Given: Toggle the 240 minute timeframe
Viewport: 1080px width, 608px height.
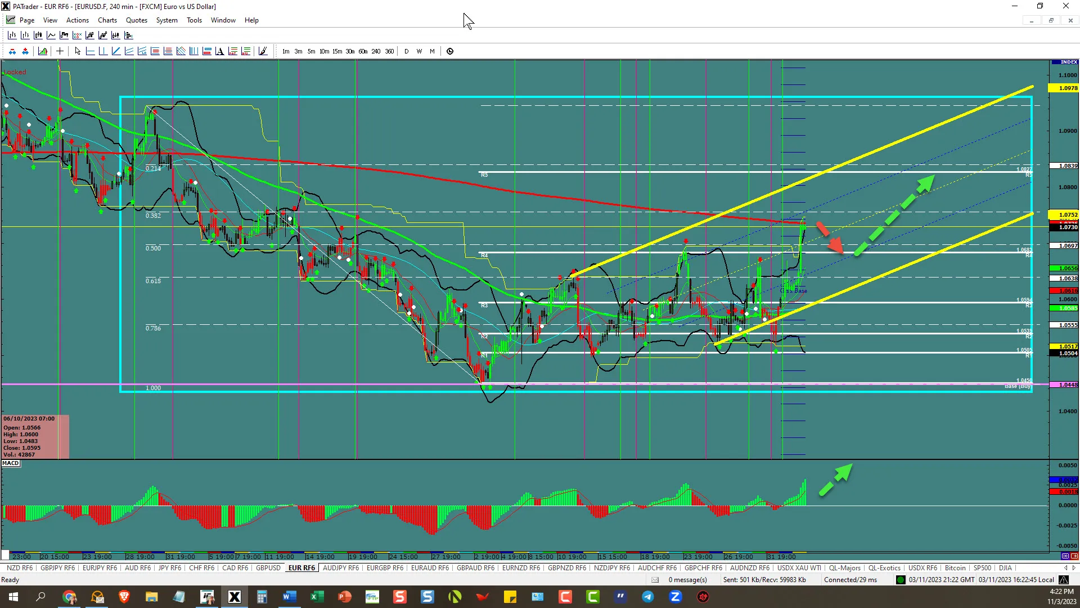Looking at the screenshot, I should [x=376, y=51].
